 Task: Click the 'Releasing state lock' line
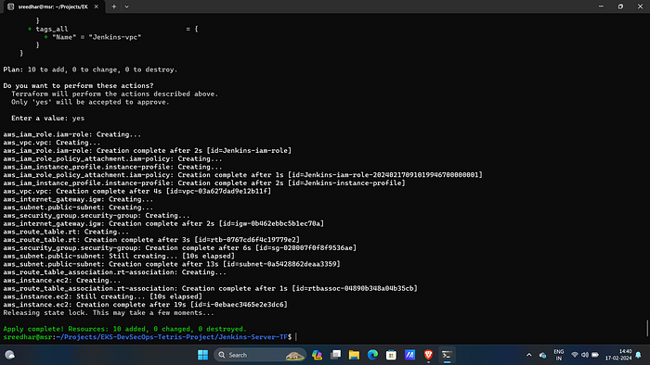coord(109,312)
